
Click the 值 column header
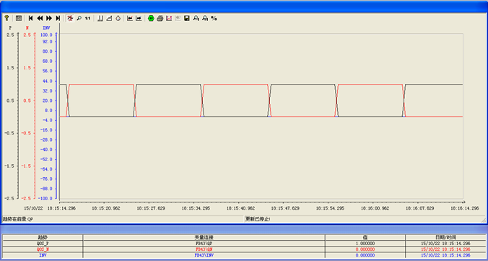[x=365, y=237]
